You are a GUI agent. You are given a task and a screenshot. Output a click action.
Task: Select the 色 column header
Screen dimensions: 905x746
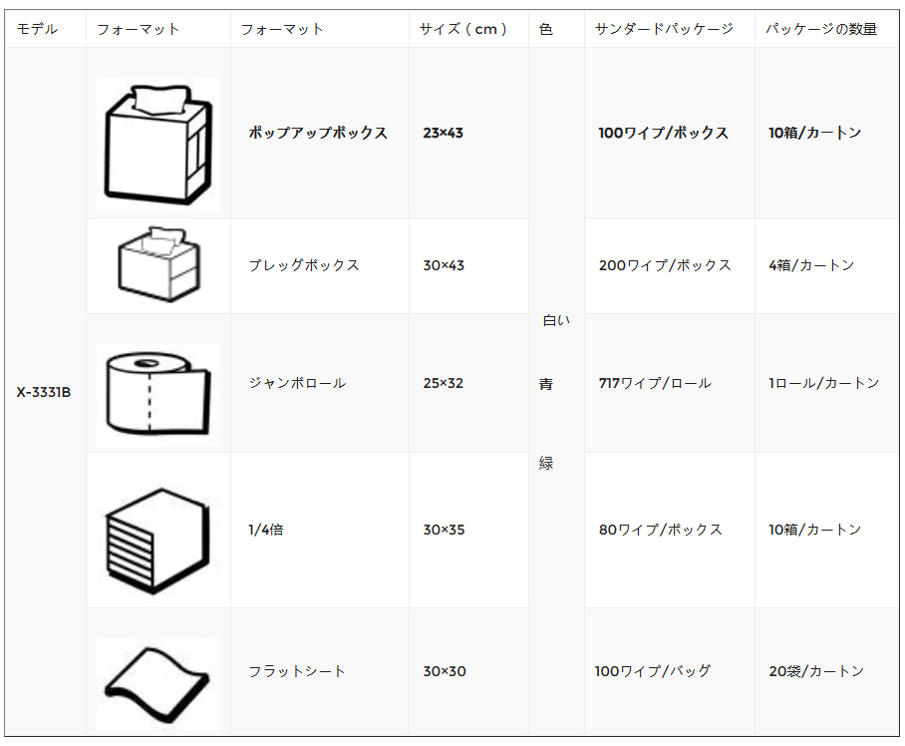coord(545,29)
